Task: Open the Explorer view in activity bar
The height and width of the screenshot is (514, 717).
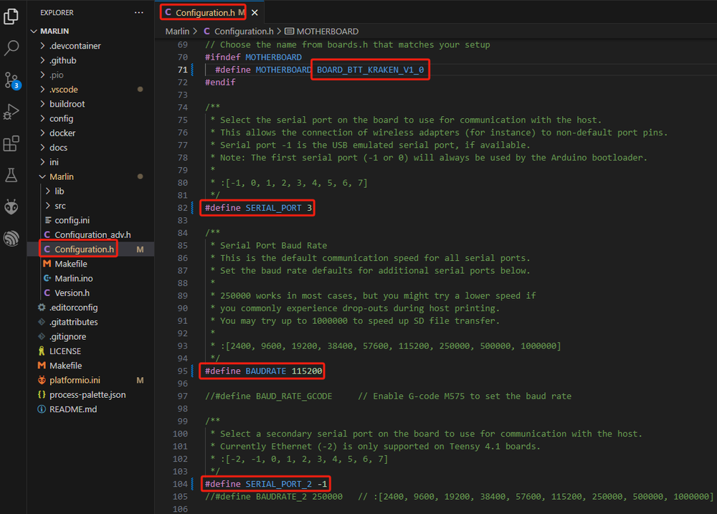Action: pos(11,16)
